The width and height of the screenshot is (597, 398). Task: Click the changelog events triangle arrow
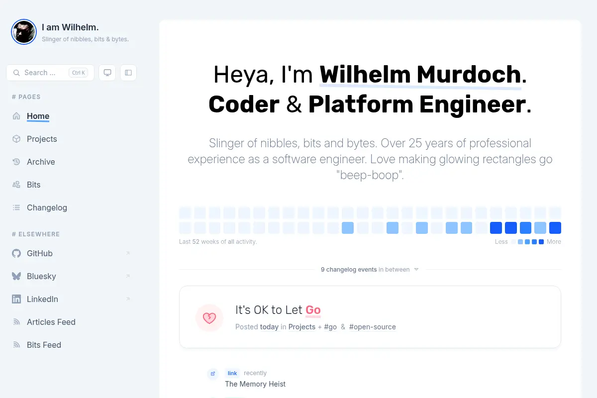pyautogui.click(x=416, y=269)
